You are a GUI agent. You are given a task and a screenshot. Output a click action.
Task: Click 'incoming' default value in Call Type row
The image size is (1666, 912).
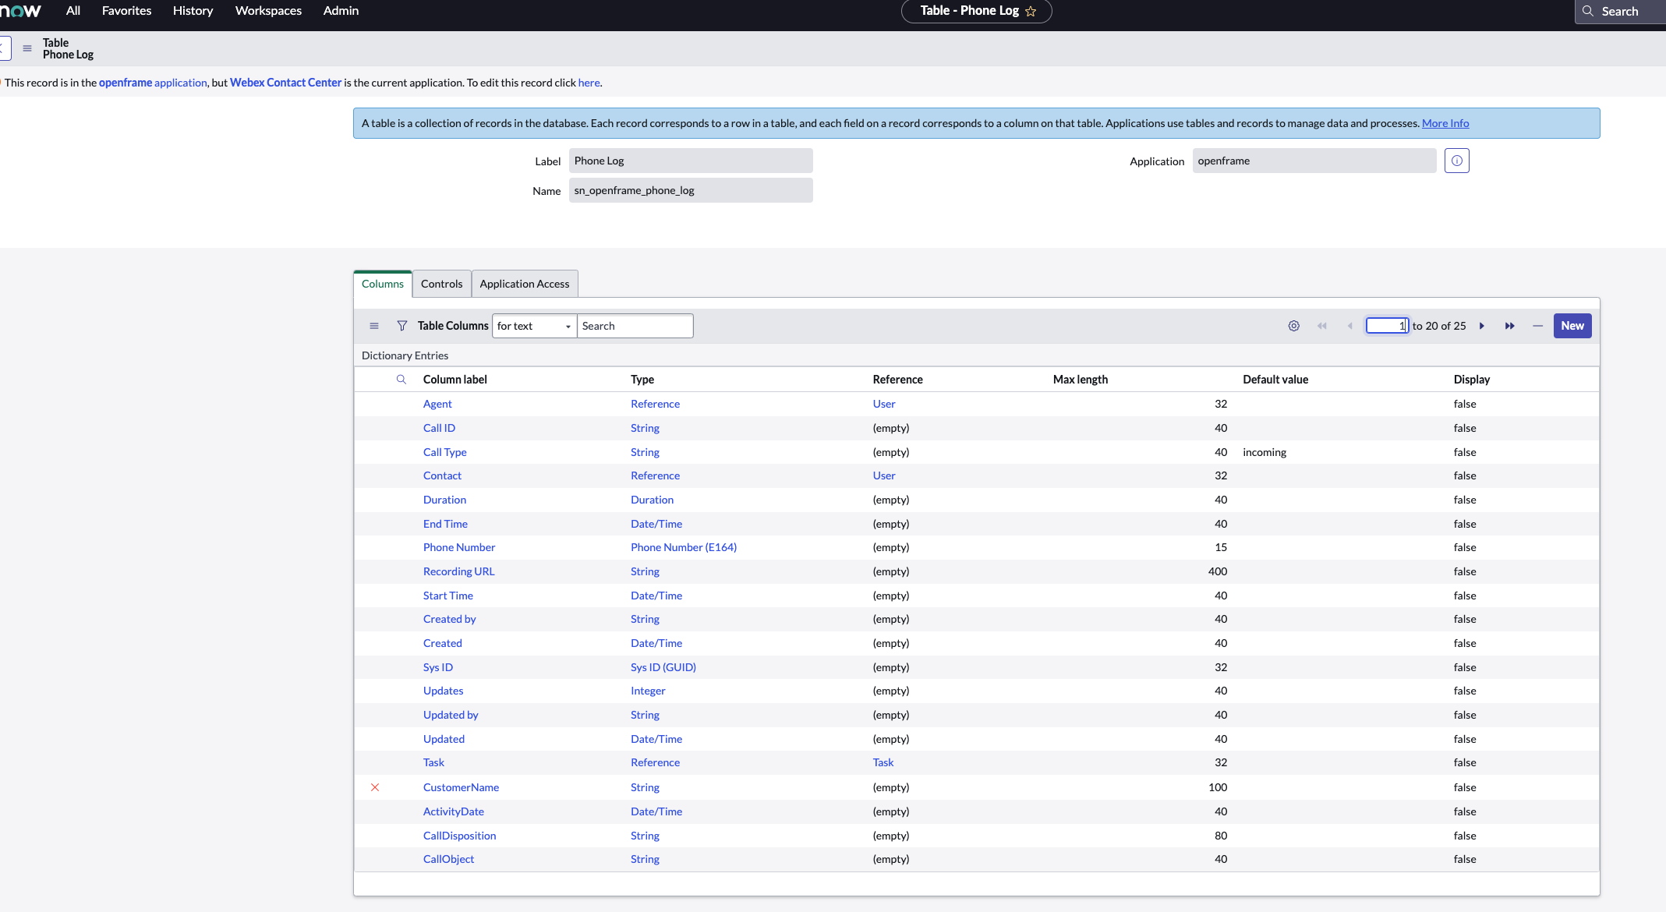coord(1265,452)
